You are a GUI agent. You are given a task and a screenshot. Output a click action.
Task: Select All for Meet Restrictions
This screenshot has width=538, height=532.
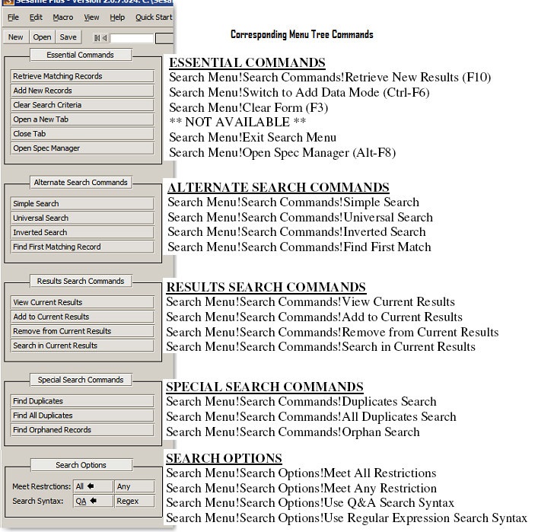[x=93, y=486]
